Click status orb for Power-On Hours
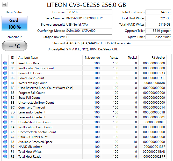This screenshot has width=173, height=161. click(x=5, y=73)
